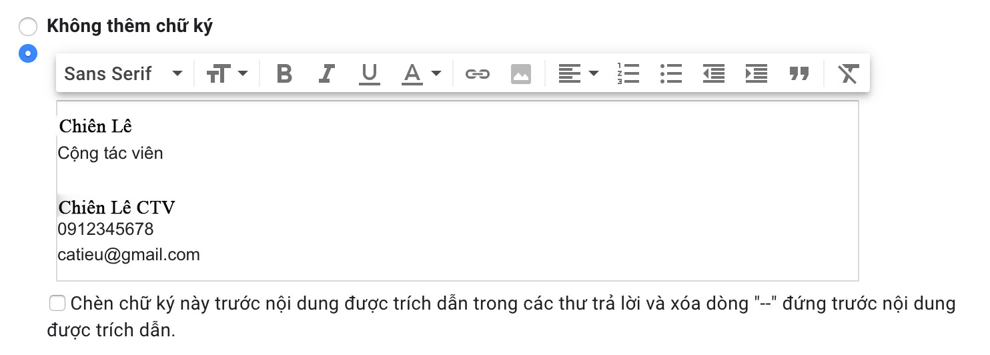Viewport: 990px width, 355px height.
Task: Increase indent of signature text
Action: pyautogui.click(x=756, y=73)
